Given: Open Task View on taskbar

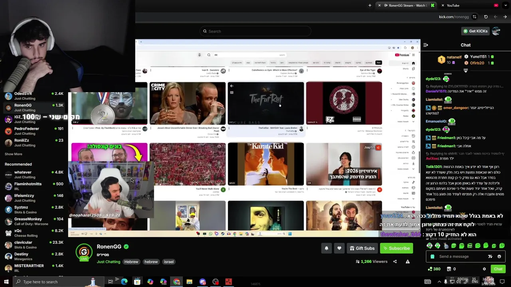Looking at the screenshot, I should point(111,282).
